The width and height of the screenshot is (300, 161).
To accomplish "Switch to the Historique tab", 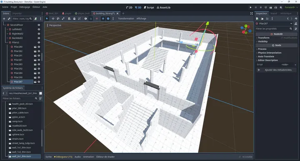I will coord(286,13).
